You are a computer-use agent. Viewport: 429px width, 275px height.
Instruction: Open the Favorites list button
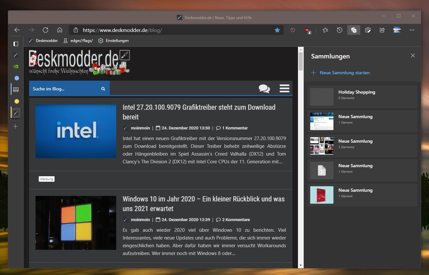tap(325, 30)
